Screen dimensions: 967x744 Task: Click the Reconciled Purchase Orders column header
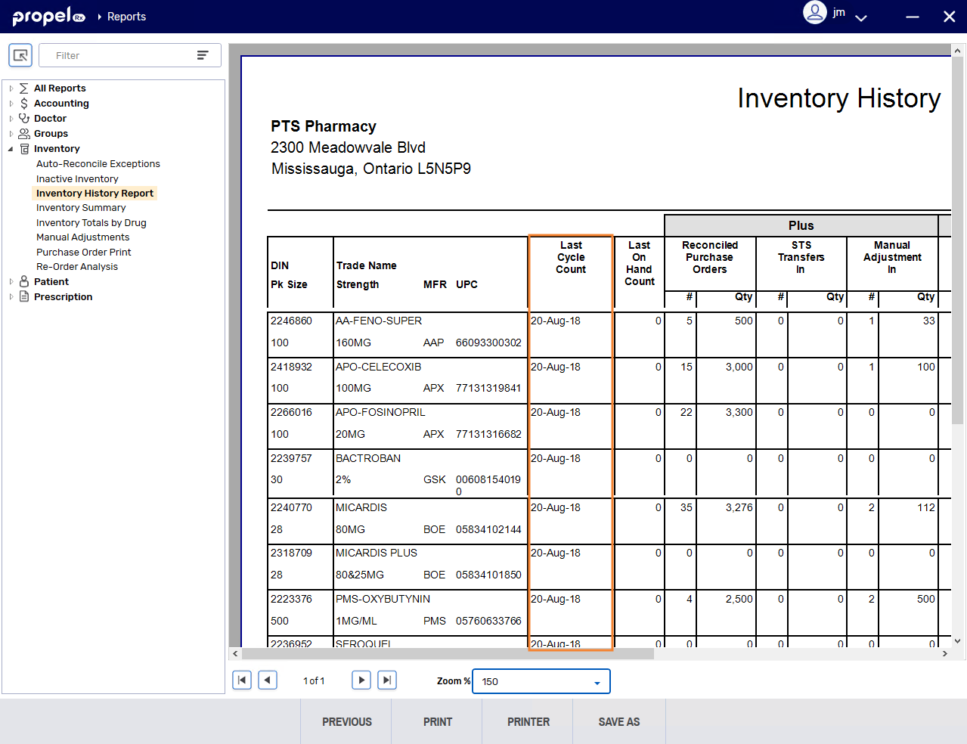coord(710,257)
